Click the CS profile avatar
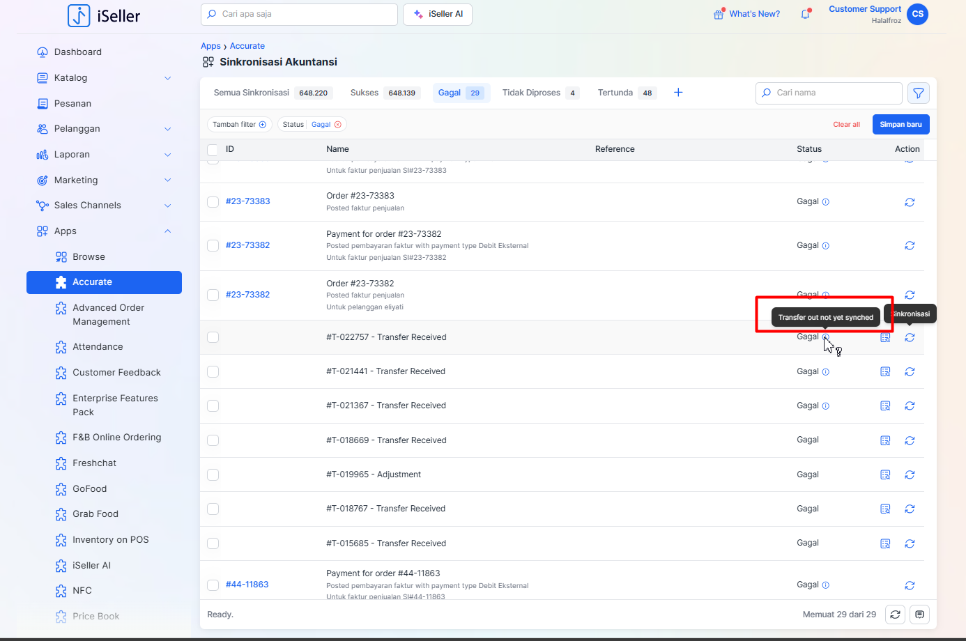Screen dimensions: 966x641 coord(917,14)
